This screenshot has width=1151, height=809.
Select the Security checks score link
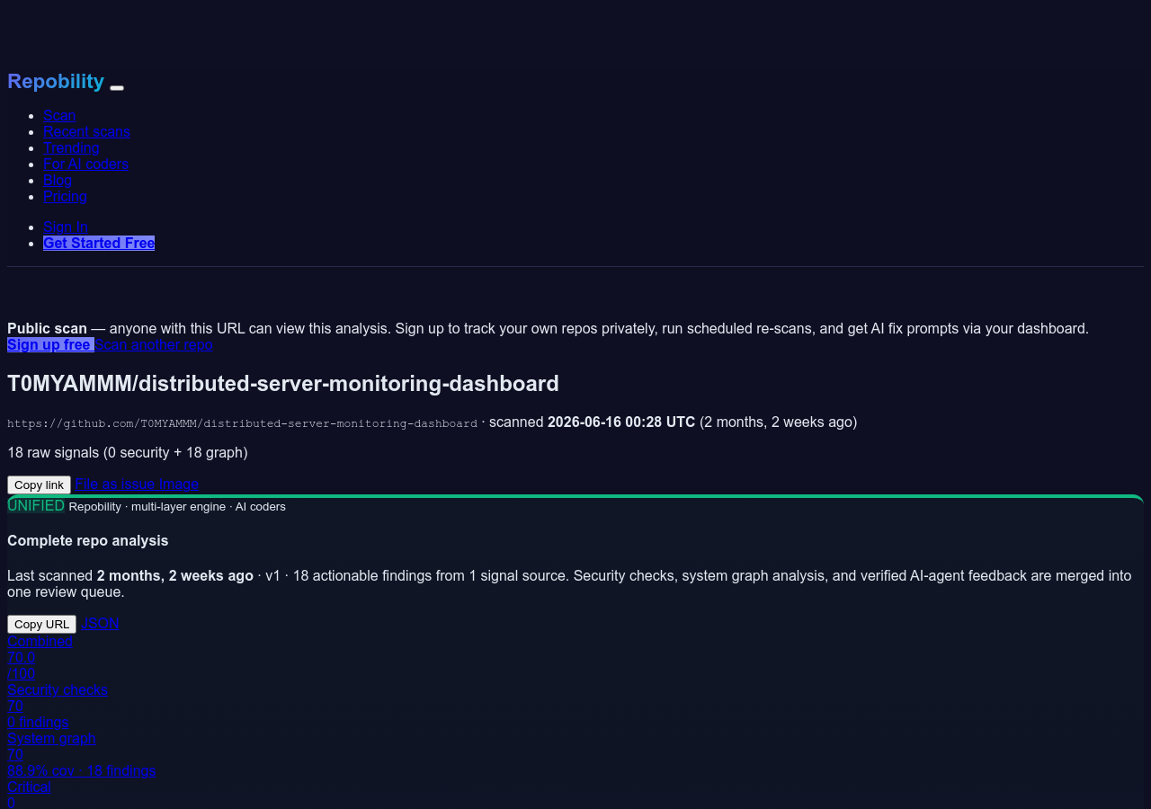pos(58,689)
